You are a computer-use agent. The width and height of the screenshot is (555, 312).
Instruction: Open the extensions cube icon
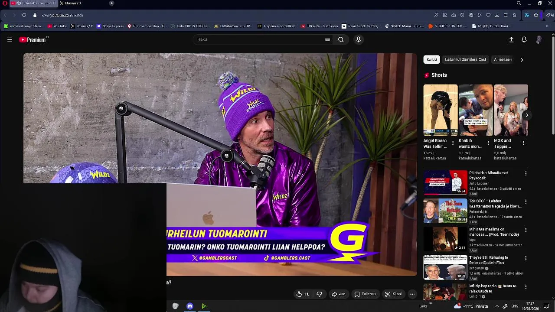(x=536, y=15)
